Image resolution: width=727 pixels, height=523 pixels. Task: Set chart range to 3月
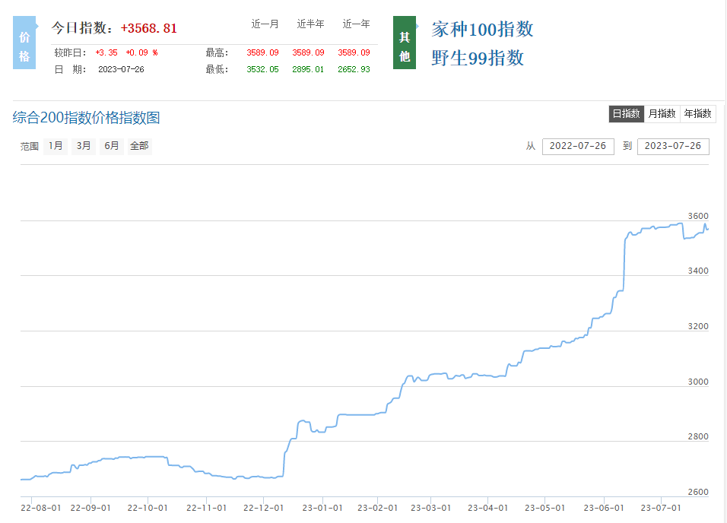(x=84, y=146)
